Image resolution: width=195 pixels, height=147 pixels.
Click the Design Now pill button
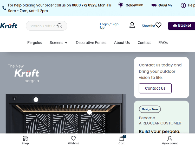point(150,109)
